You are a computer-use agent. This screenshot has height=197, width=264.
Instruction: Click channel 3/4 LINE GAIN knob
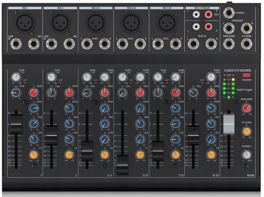[105, 77]
